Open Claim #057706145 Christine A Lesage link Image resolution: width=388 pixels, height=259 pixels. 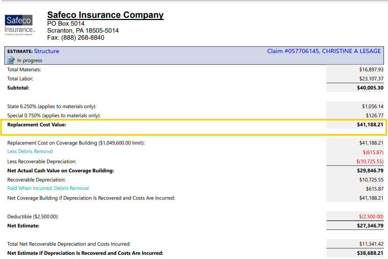click(324, 51)
